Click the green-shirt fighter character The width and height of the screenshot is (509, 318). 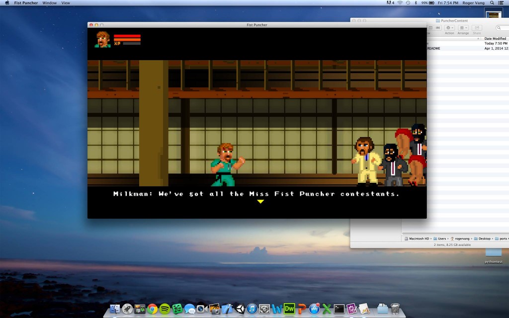[x=227, y=164]
